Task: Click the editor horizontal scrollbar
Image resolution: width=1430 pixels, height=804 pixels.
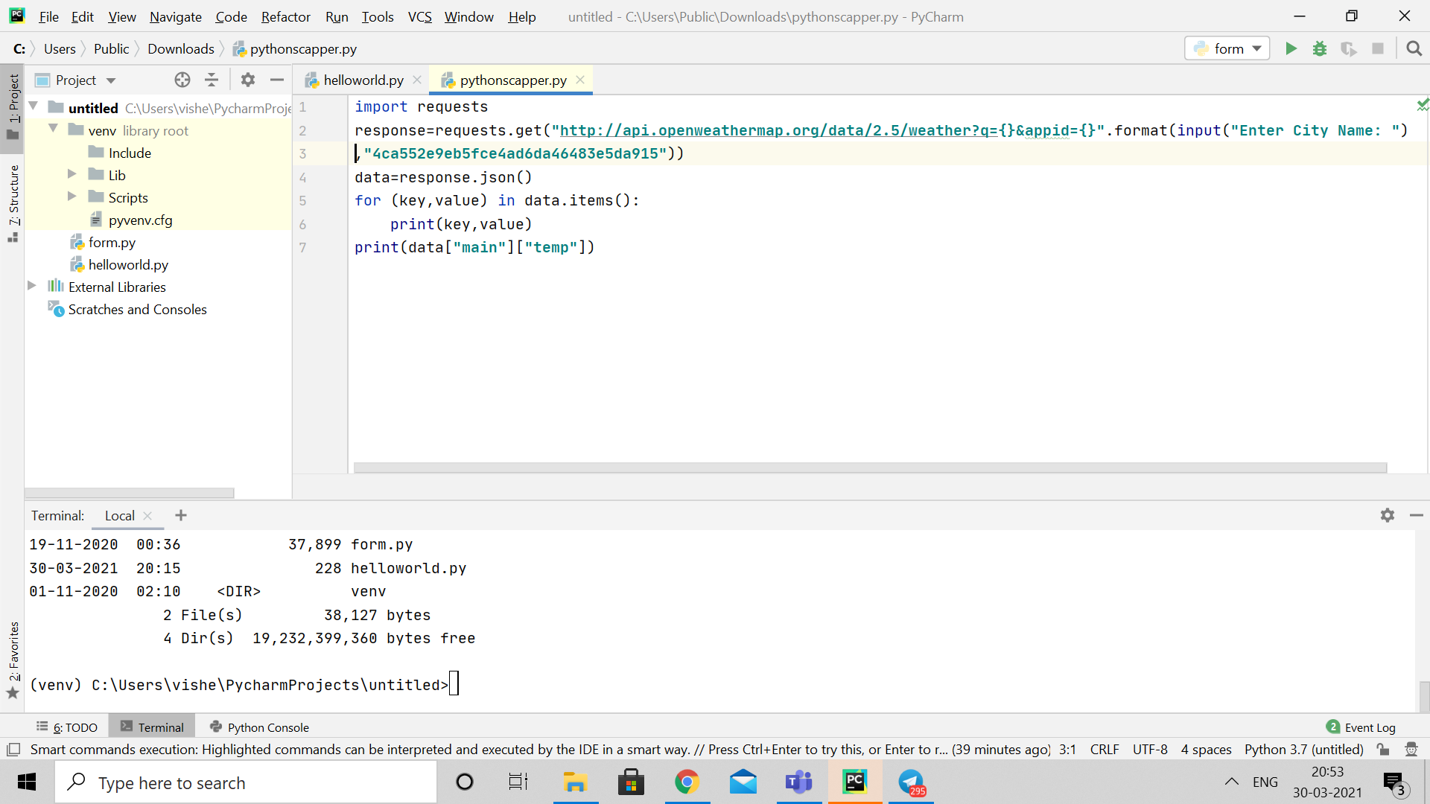Action: pyautogui.click(x=869, y=468)
